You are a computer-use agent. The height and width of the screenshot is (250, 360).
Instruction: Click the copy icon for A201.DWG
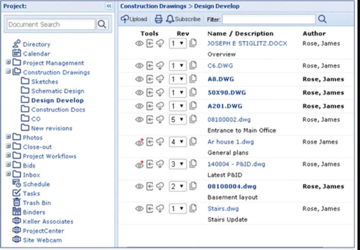pyautogui.click(x=193, y=105)
